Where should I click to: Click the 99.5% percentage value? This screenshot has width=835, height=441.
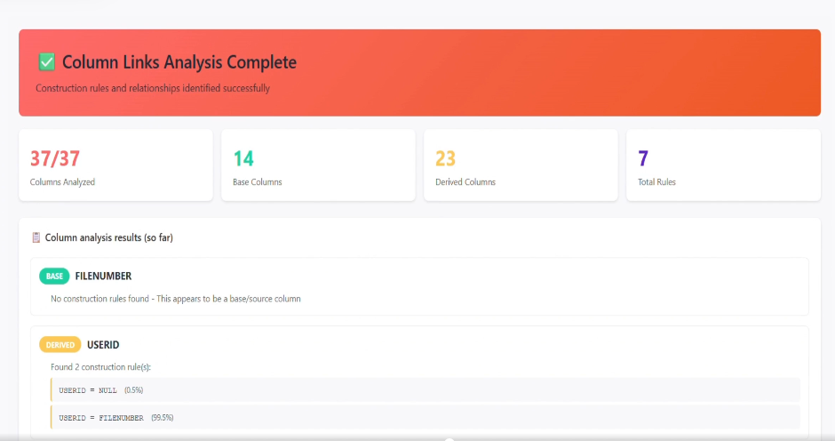coord(163,418)
